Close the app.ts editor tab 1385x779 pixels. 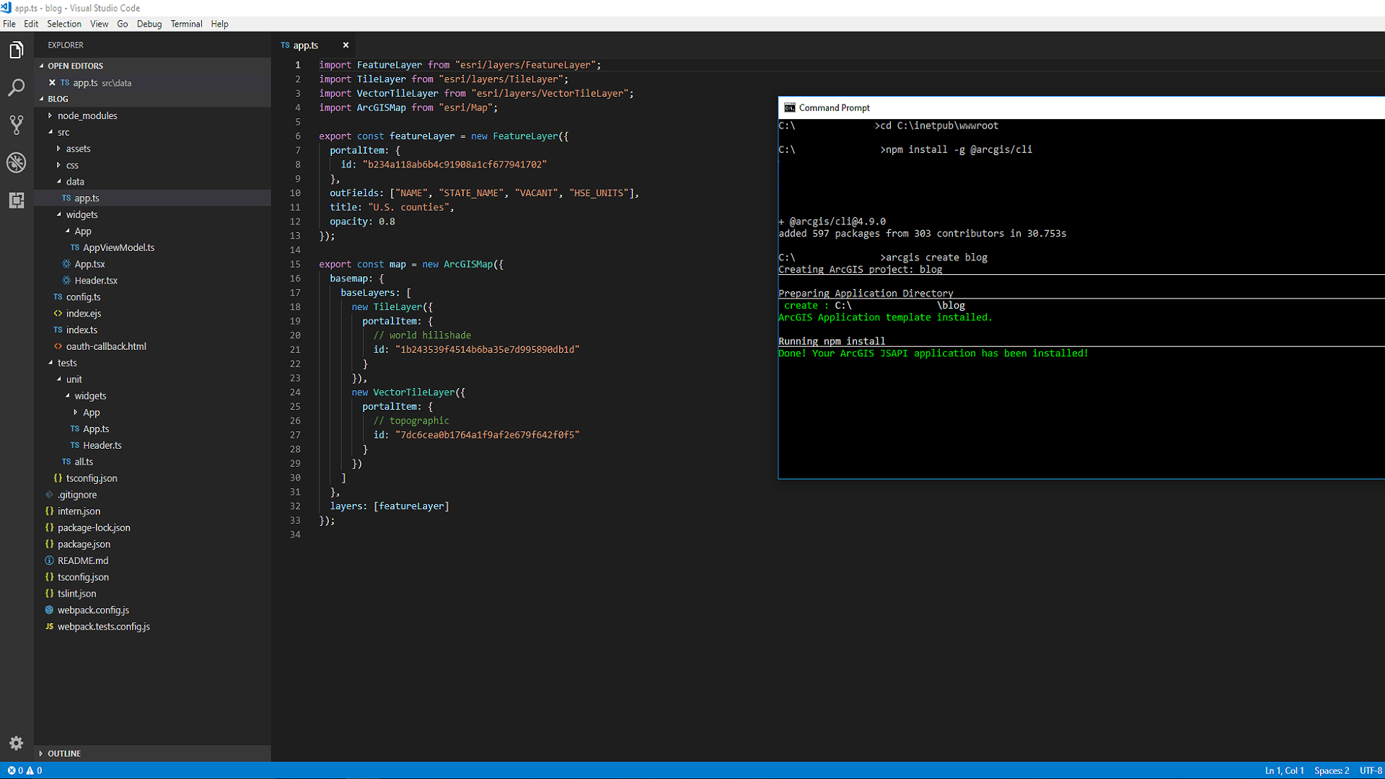346,45
